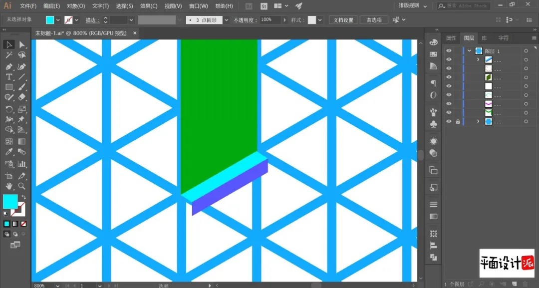The width and height of the screenshot is (539, 288).
Task: Select the Shape Builder tool
Action: pos(9,130)
